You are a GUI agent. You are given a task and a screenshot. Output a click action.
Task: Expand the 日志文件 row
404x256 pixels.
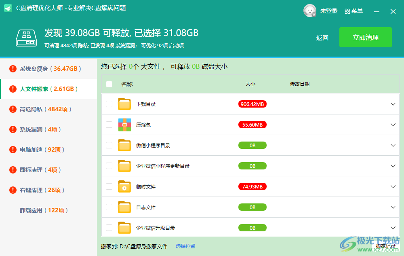(x=393, y=207)
